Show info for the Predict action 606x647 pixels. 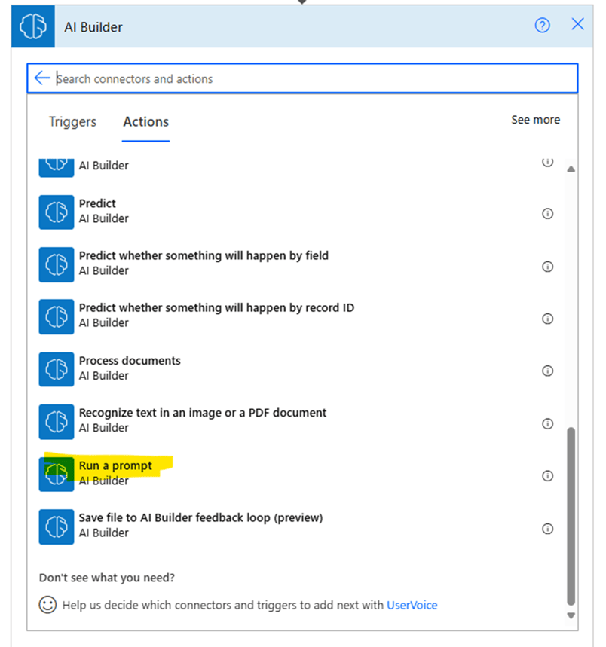point(547,214)
